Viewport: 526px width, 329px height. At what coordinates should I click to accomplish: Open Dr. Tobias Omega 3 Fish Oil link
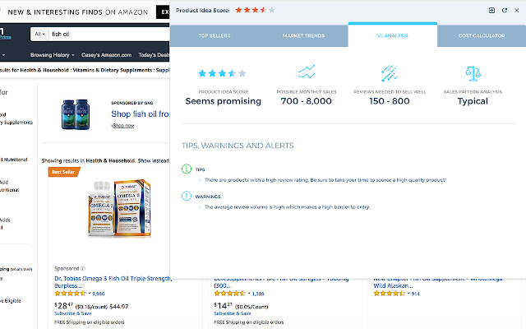click(108, 280)
